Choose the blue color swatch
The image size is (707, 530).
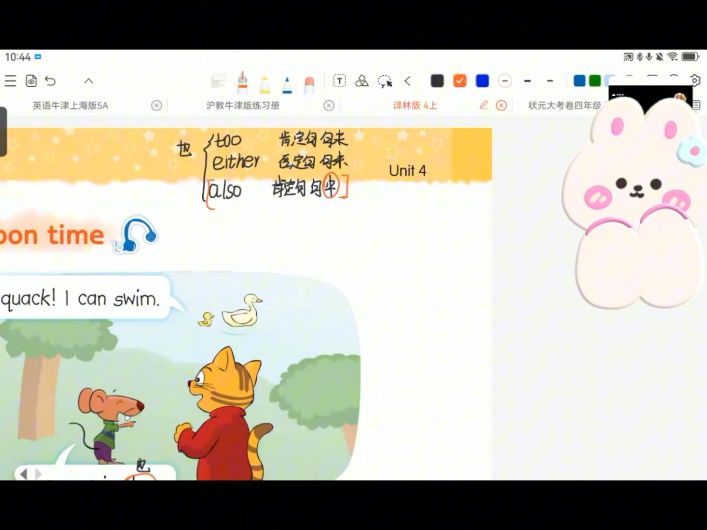click(x=483, y=81)
